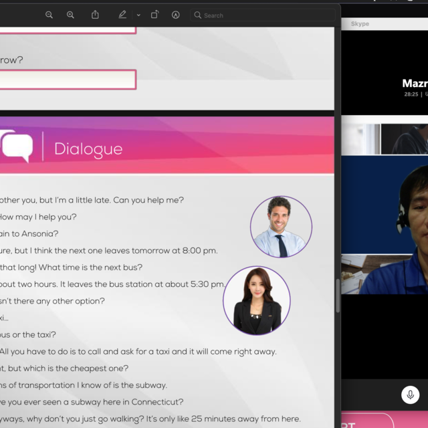The height and width of the screenshot is (428, 428).
Task: Expand the markup pen dropdown arrow
Action: [x=138, y=15]
